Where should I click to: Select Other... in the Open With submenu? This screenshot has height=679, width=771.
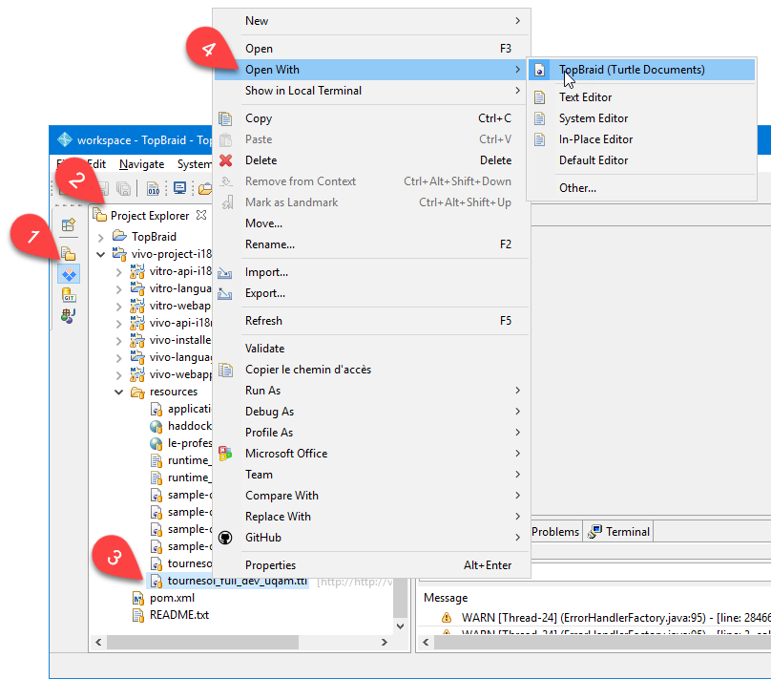pyautogui.click(x=641, y=188)
